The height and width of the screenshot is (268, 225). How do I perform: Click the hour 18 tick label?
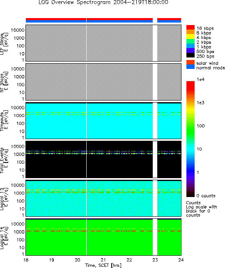[x=26, y=260]
